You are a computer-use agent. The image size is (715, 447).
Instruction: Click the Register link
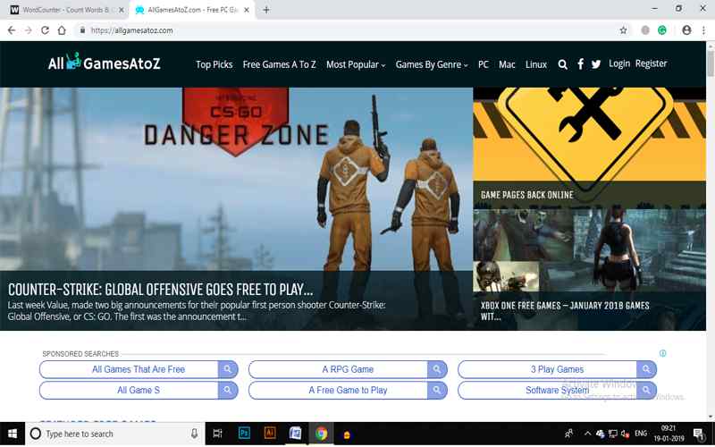pyautogui.click(x=652, y=63)
